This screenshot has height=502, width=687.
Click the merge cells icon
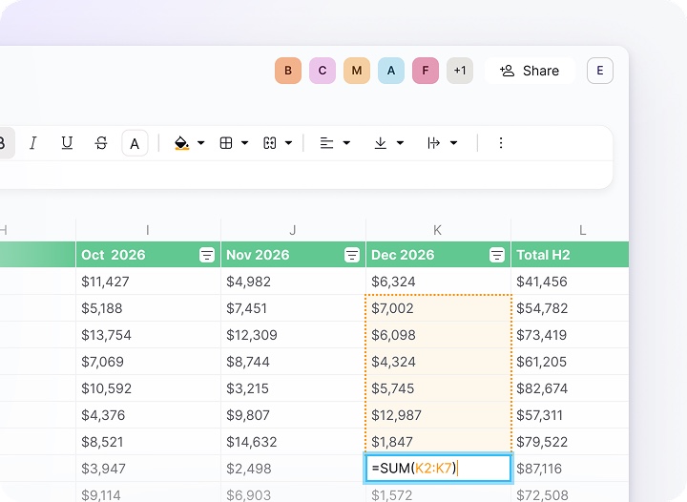[x=270, y=143]
